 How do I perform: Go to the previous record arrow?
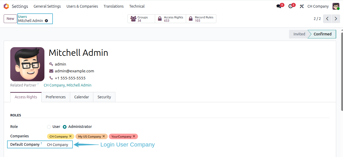point(327,19)
